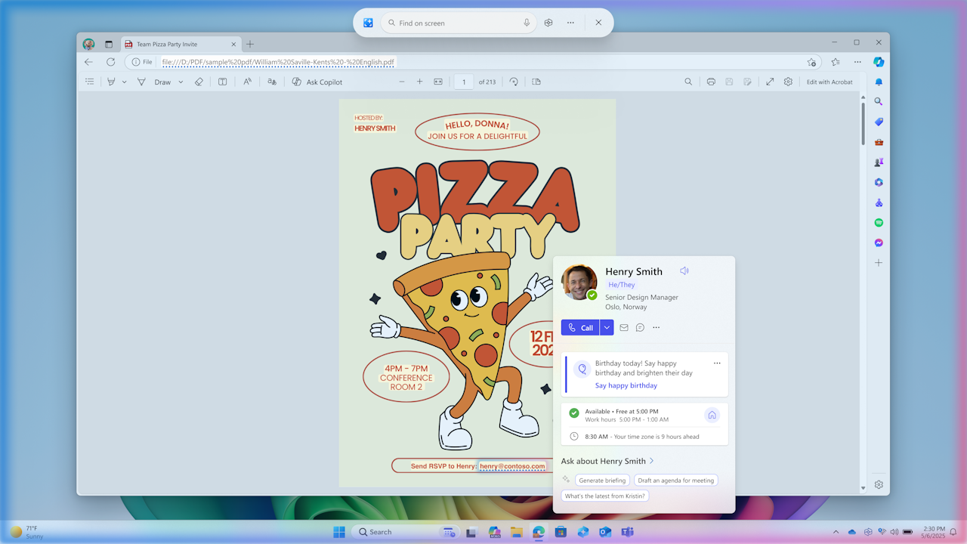Expand the Call button options
This screenshot has height=544, width=967.
pos(607,327)
